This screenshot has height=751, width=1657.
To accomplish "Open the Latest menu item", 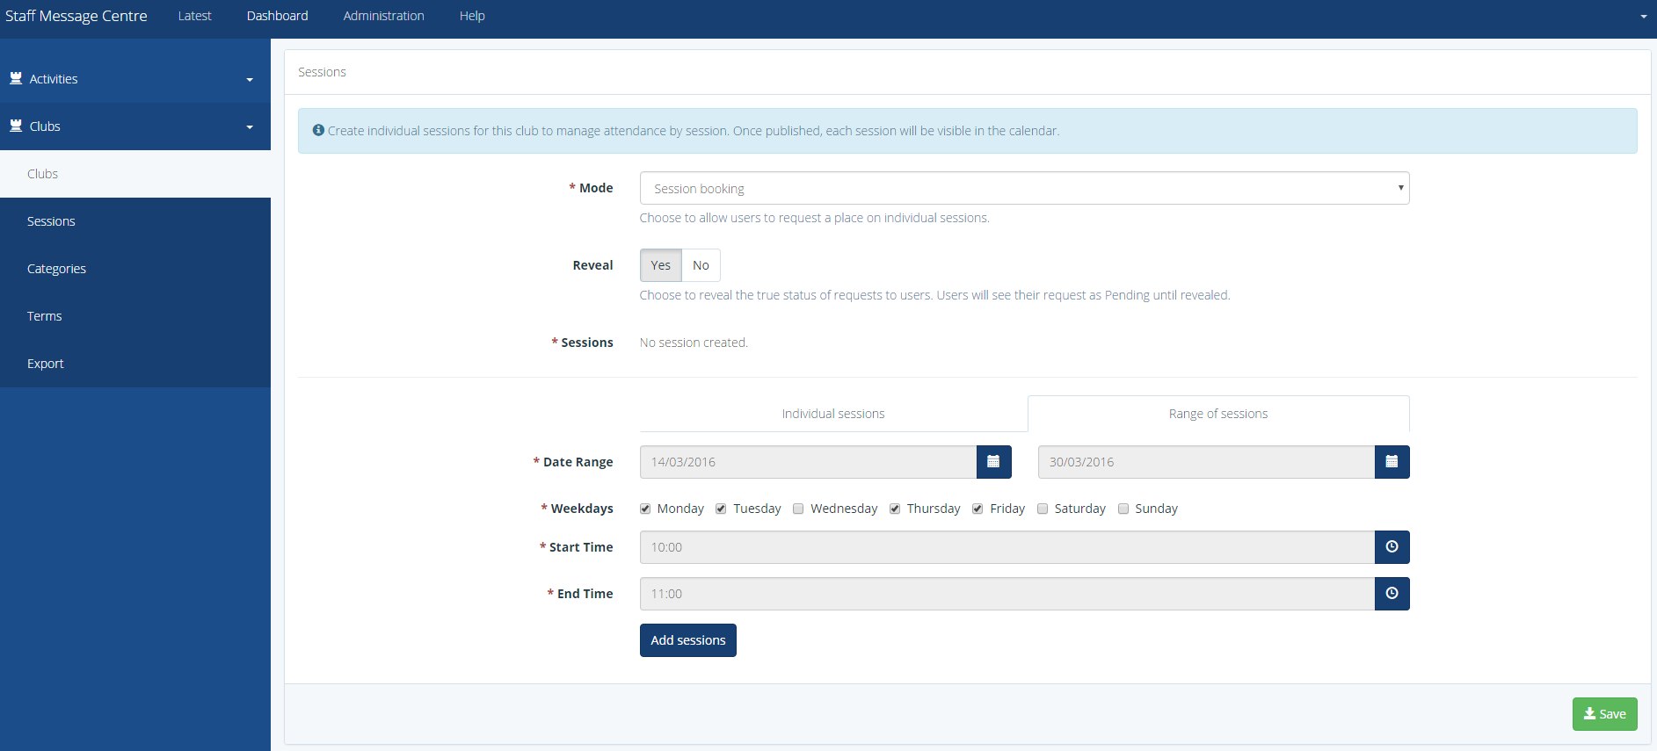I will click(194, 16).
